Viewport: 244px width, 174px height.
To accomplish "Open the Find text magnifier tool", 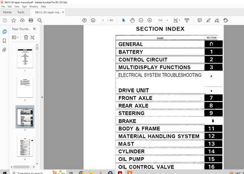I will tap(39, 20).
